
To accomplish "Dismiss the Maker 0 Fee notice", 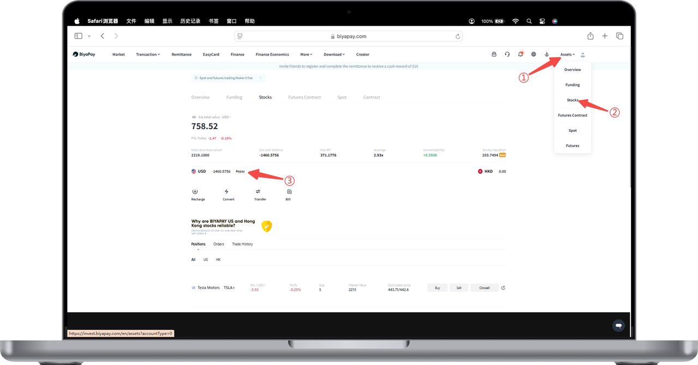I will coord(261,78).
